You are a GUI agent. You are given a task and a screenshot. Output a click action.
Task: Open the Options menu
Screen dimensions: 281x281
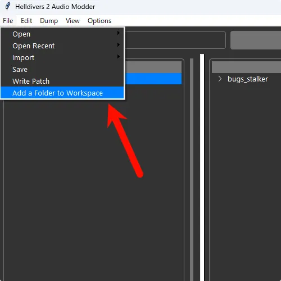tap(99, 21)
